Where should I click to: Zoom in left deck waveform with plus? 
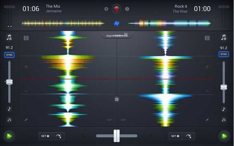tap(26, 67)
